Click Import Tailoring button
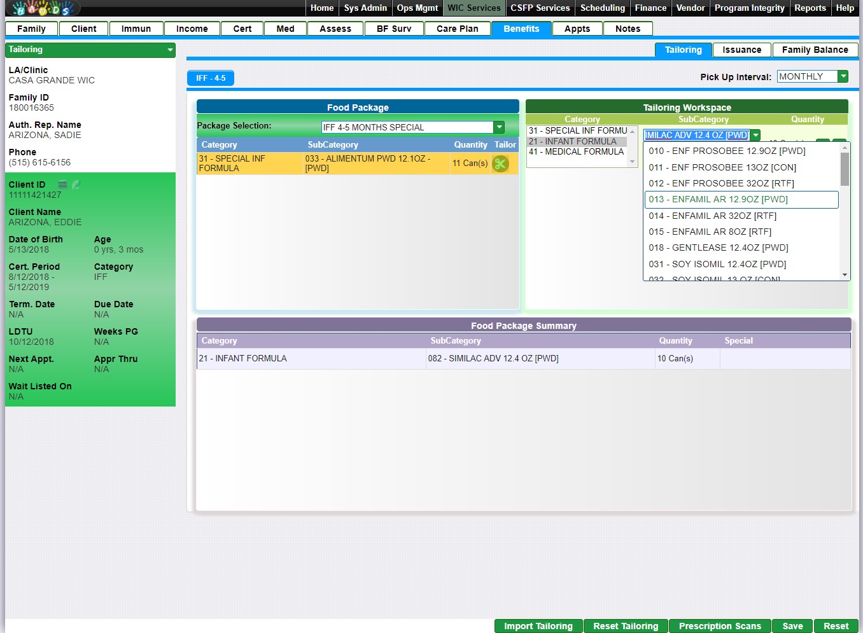The width and height of the screenshot is (863, 633). (538, 626)
